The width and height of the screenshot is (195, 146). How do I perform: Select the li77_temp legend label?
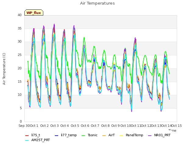pos(69,135)
